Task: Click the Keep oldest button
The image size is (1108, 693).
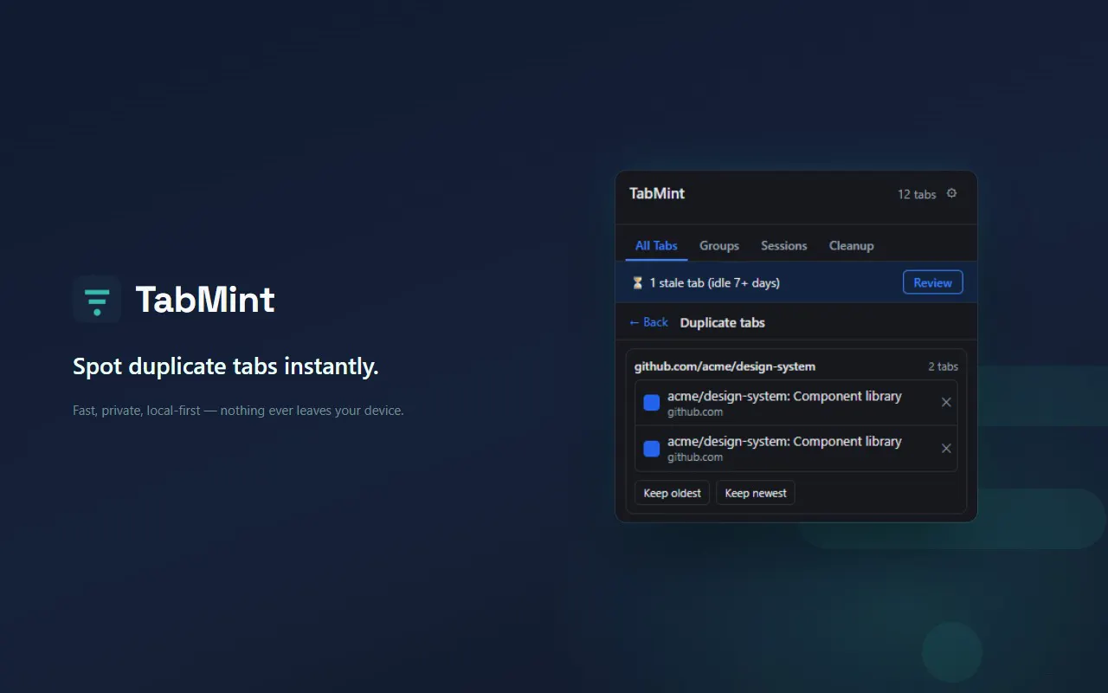Action: [673, 493]
